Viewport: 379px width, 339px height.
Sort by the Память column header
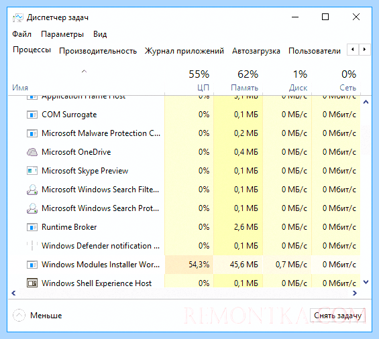(x=244, y=88)
